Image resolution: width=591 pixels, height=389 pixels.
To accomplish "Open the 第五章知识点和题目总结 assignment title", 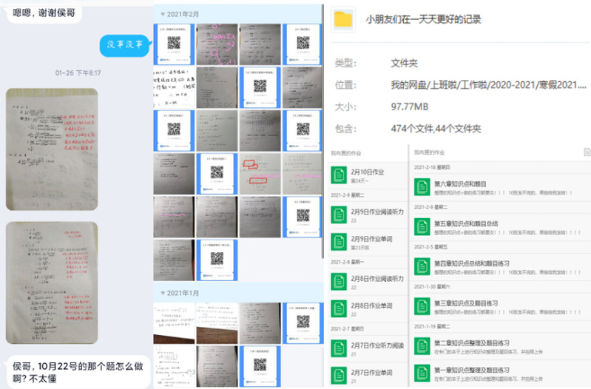I will coord(466,223).
